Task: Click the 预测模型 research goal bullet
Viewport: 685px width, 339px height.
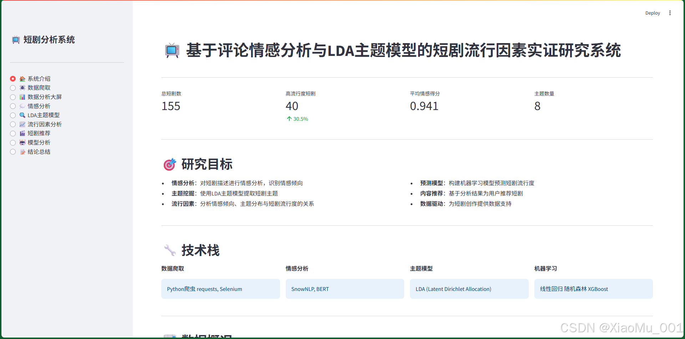Action: (477, 183)
